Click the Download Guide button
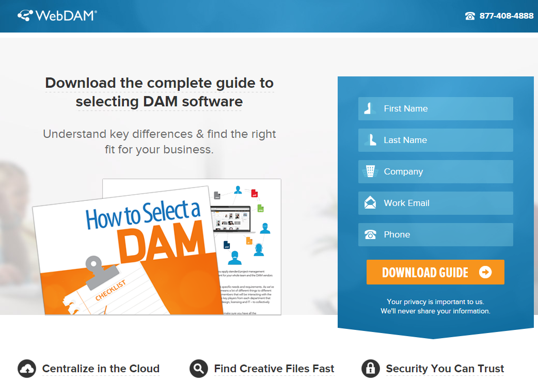This screenshot has width=538, height=380. point(435,272)
